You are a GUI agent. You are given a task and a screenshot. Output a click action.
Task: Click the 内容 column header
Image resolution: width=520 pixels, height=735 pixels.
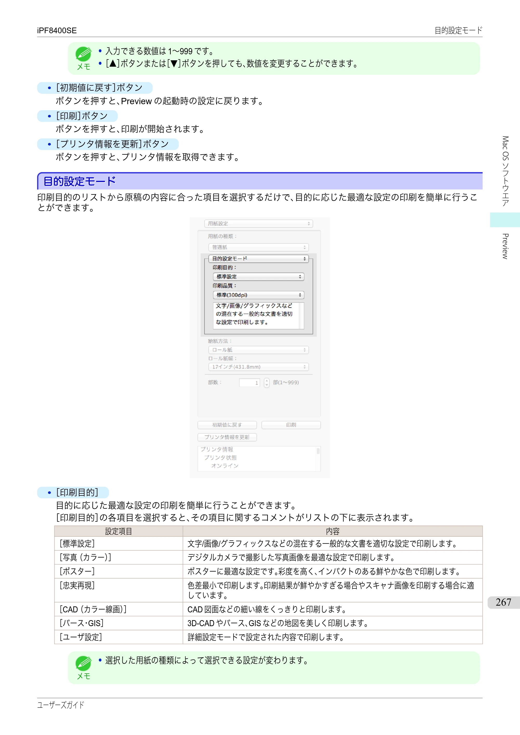pyautogui.click(x=332, y=531)
